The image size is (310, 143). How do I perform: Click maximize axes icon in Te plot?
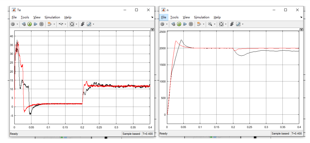click(152, 30)
